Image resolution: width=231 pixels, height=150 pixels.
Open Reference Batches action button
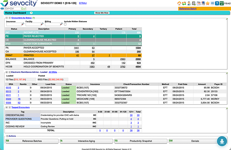click(x=32, y=141)
